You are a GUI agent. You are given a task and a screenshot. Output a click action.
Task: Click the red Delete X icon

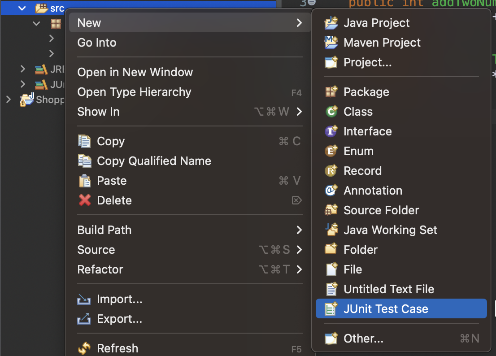[84, 200]
